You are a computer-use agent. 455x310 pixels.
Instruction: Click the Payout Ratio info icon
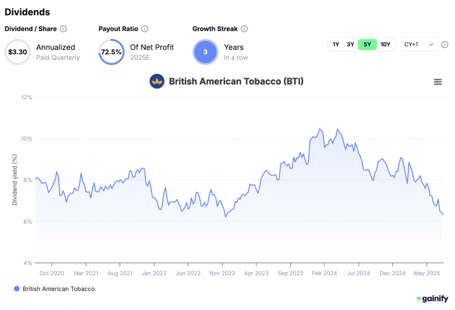[x=144, y=29]
